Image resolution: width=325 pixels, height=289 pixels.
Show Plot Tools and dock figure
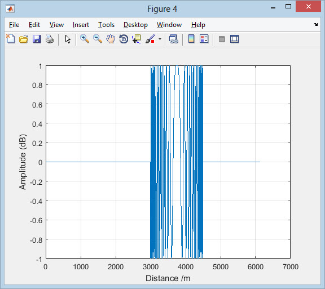[x=235, y=39]
